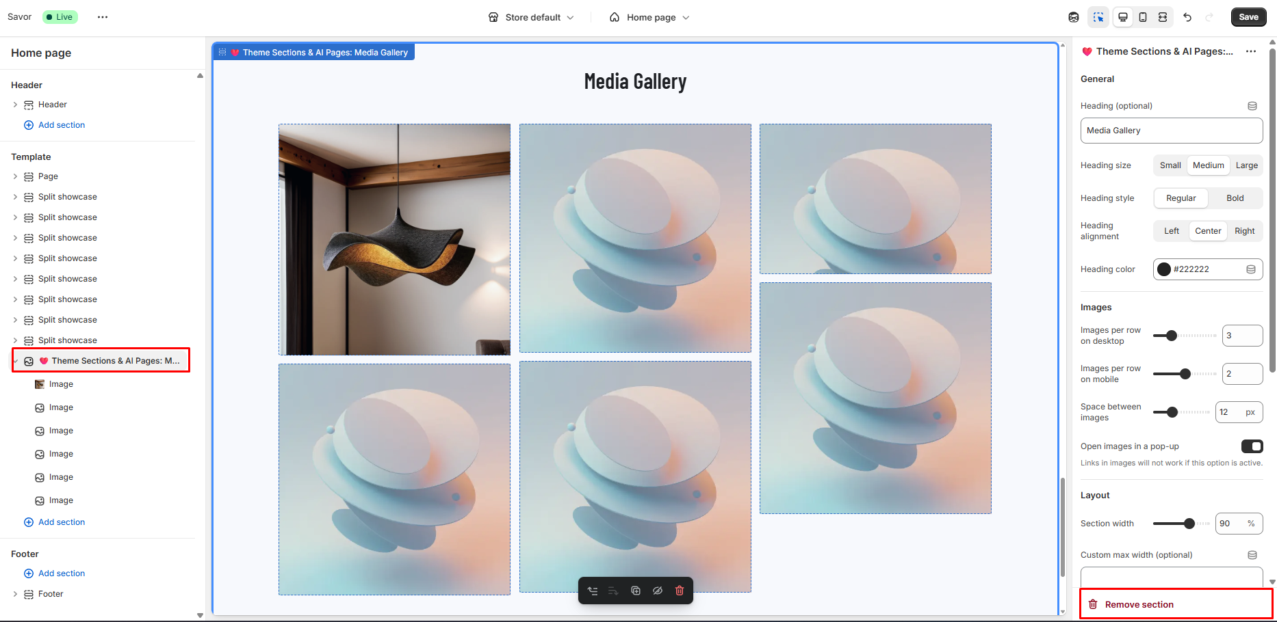1277x622 pixels.
Task: Undo the last change
Action: [x=1187, y=17]
